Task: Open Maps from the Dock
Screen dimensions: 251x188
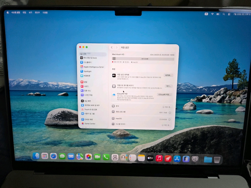Action: coord(80,157)
